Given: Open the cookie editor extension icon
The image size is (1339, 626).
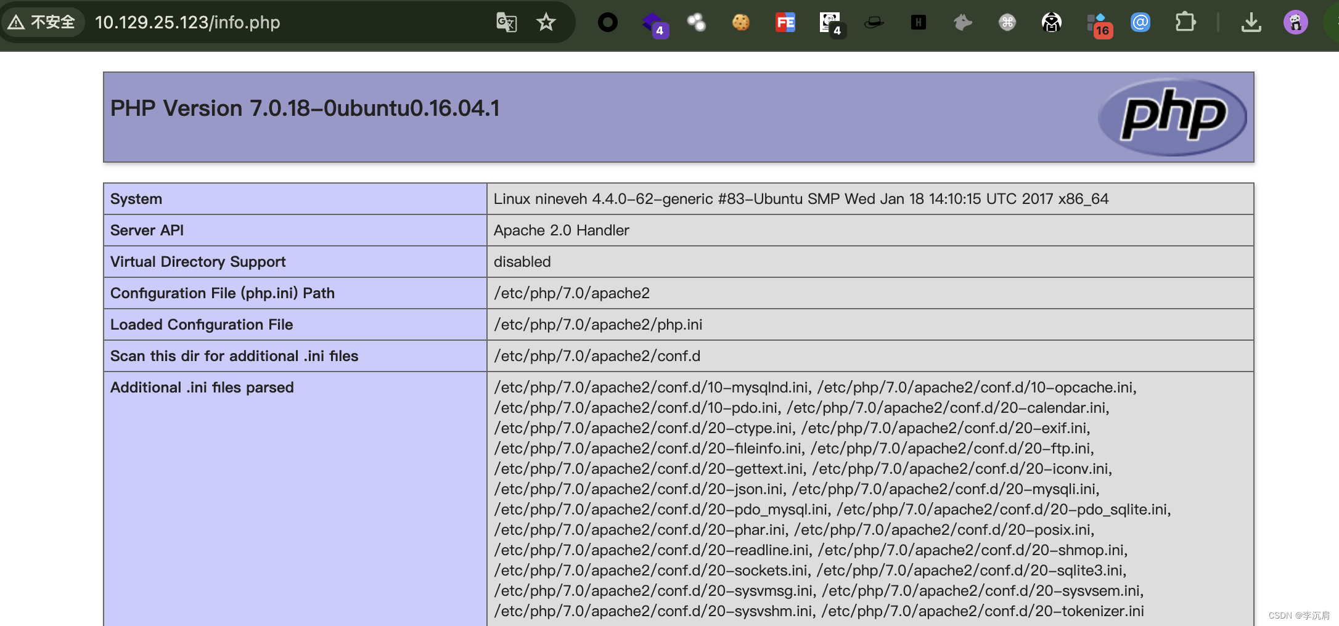Looking at the screenshot, I should point(740,23).
